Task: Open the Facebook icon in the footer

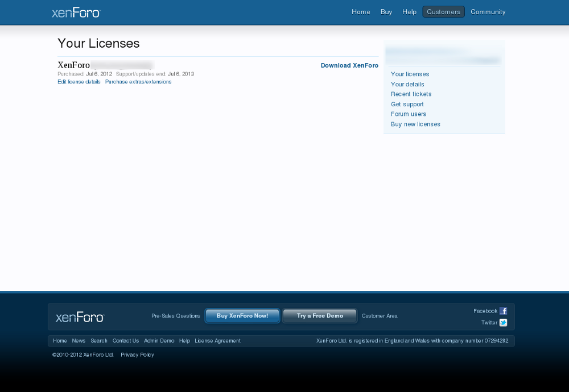Action: coord(503,311)
